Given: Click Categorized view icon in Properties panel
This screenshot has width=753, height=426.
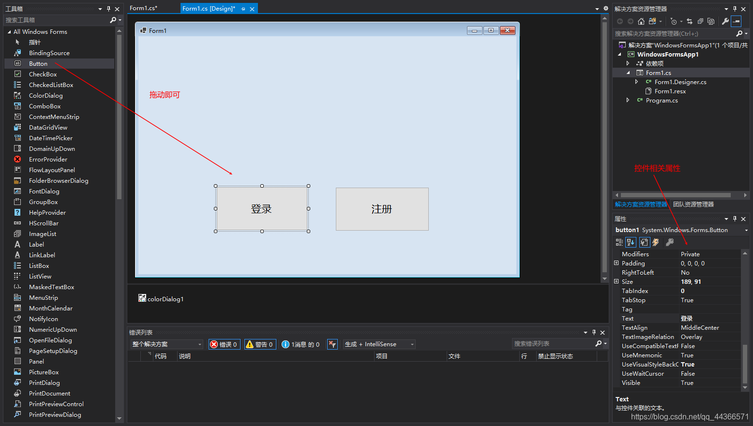Looking at the screenshot, I should 619,242.
